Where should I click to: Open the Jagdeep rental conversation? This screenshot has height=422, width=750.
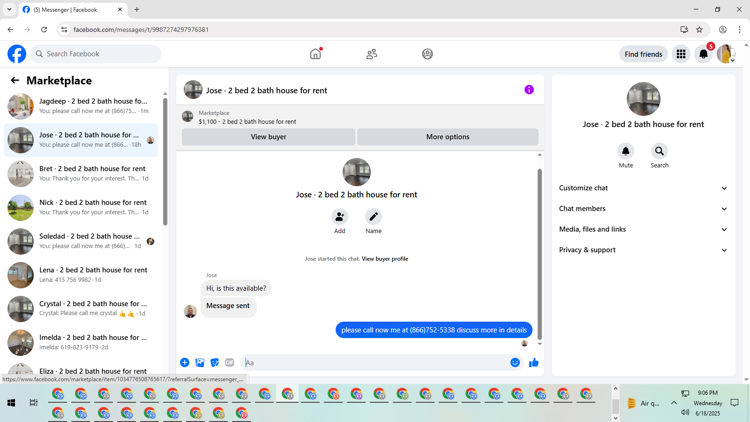coord(81,106)
